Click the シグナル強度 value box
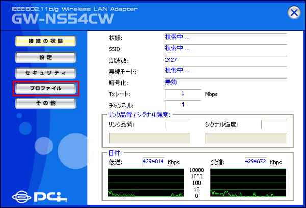The width and height of the screenshot is (306, 208). (x=274, y=124)
